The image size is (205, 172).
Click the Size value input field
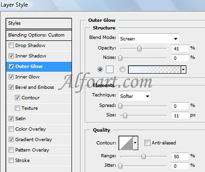point(180,115)
